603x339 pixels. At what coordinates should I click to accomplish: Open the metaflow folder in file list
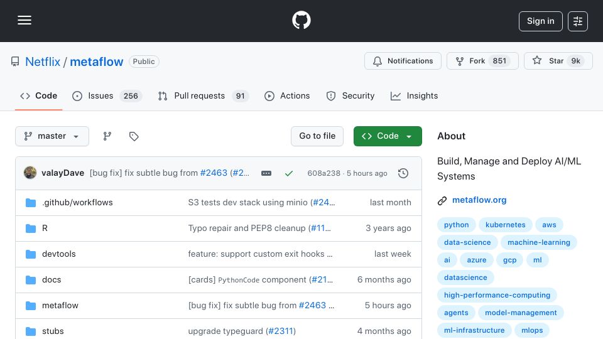[x=60, y=306]
